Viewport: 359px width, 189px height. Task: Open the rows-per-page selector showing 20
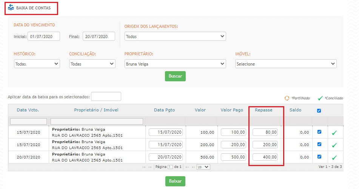point(203,167)
